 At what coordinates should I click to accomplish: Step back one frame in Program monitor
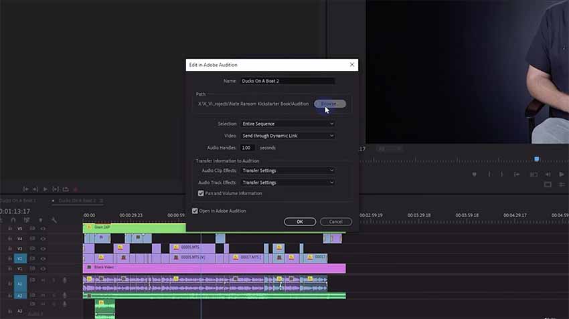coord(548,175)
